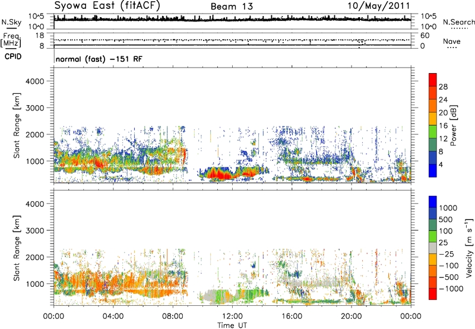Click the 'Nave' legend label
The image size is (475, 329).
pos(452,41)
